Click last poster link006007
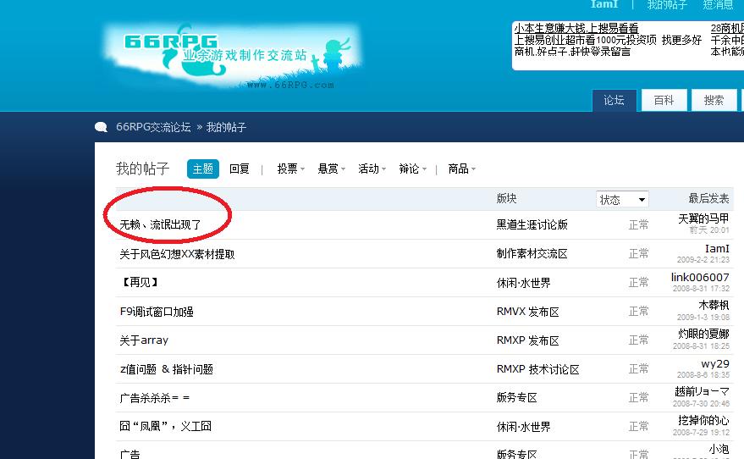 click(700, 277)
